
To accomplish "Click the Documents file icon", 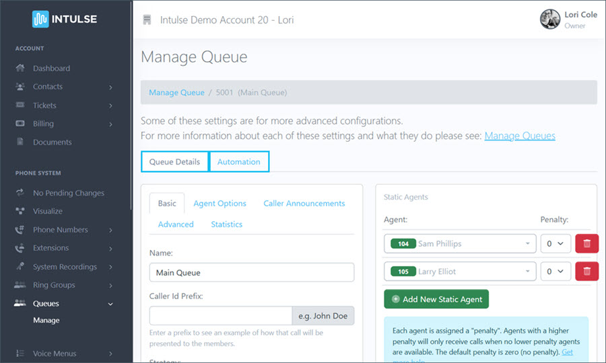I will pyautogui.click(x=20, y=142).
